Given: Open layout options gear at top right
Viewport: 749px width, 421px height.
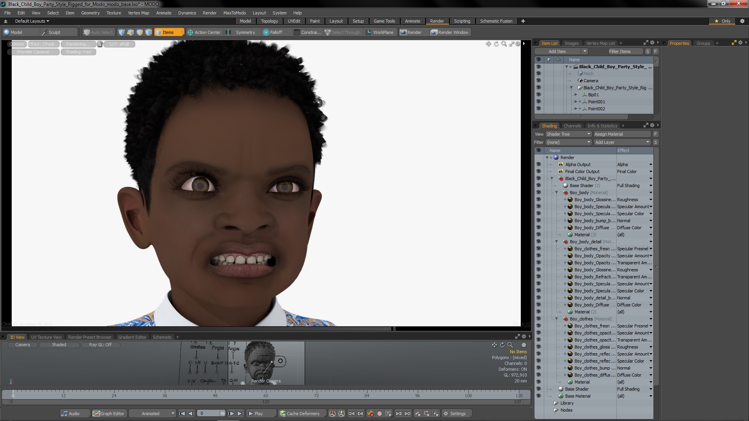Looking at the screenshot, I should click(x=742, y=21).
